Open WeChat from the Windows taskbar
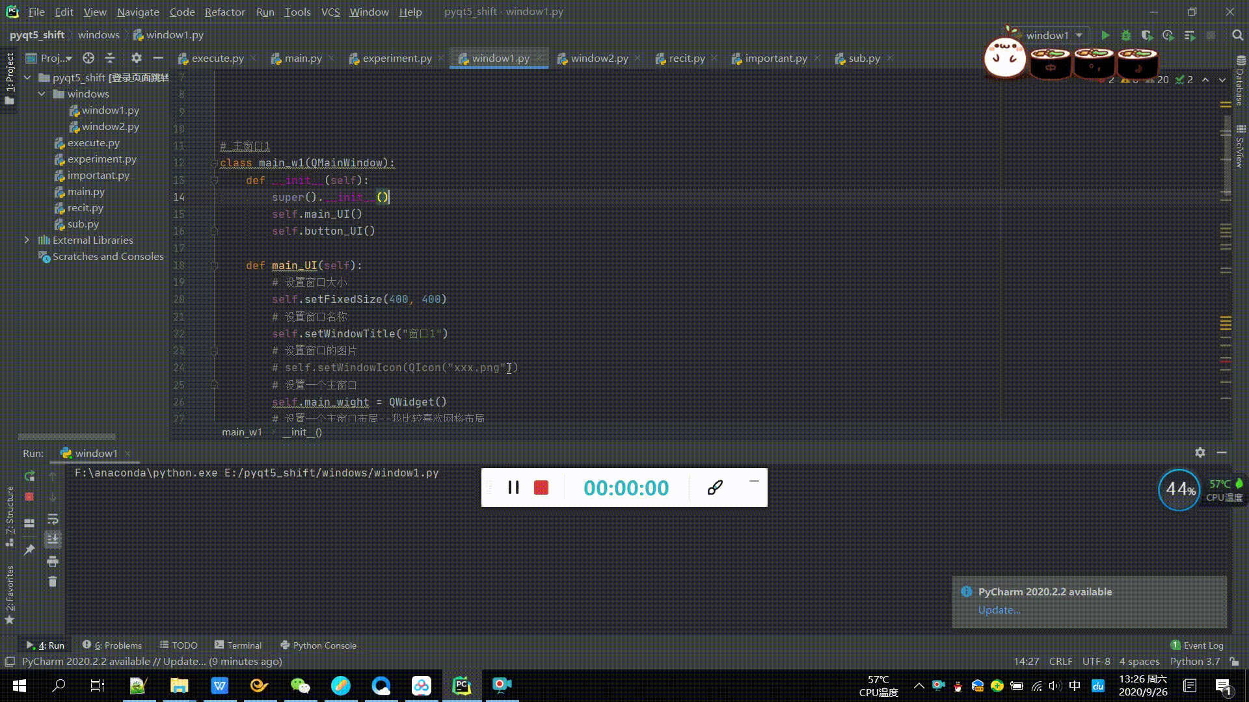This screenshot has width=1249, height=702. click(300, 685)
